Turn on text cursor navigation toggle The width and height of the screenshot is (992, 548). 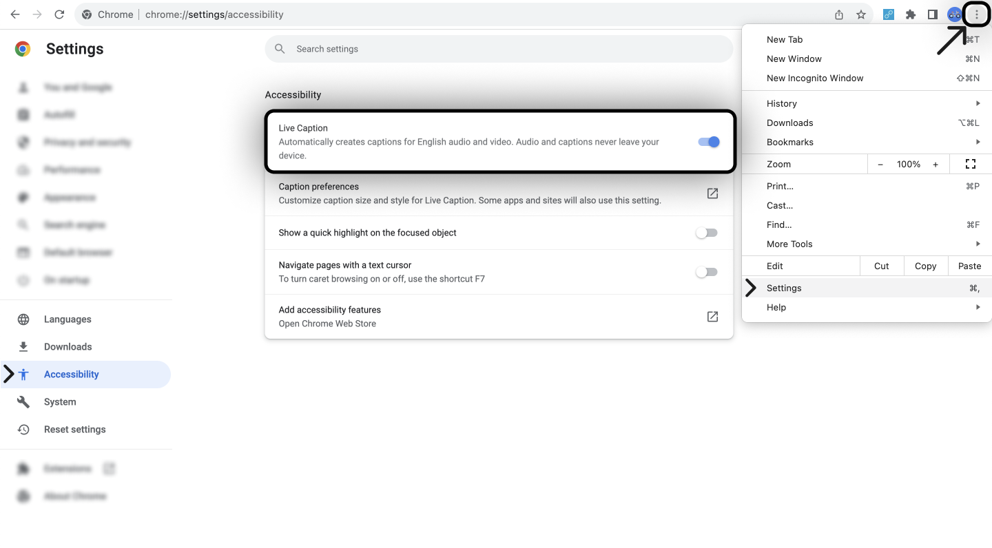706,272
